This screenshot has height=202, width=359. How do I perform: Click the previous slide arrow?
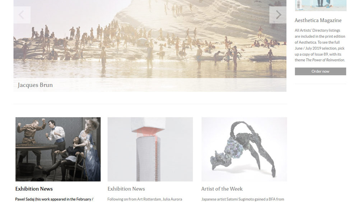[x=22, y=15]
